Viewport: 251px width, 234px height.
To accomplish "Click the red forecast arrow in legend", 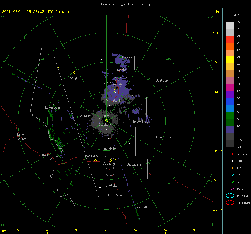I will (230, 154).
